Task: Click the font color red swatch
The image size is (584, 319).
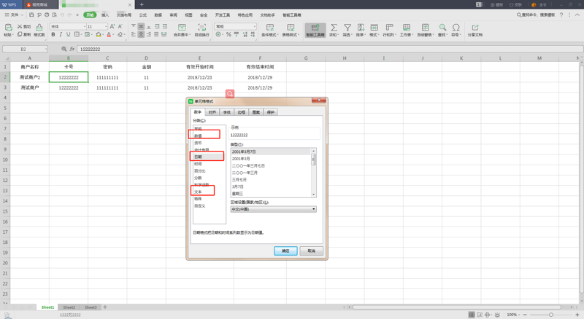Action: (x=109, y=34)
